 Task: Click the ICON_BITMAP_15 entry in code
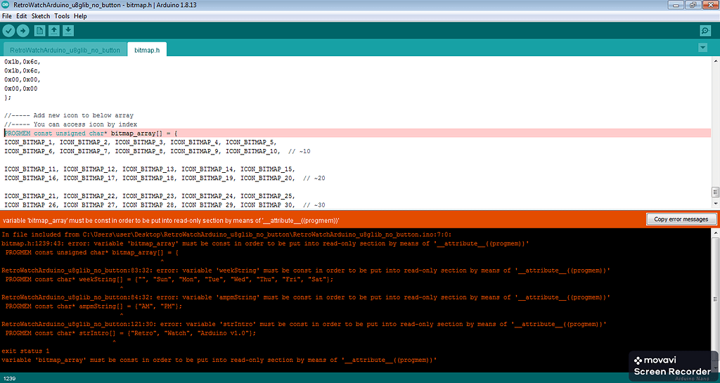266,169
